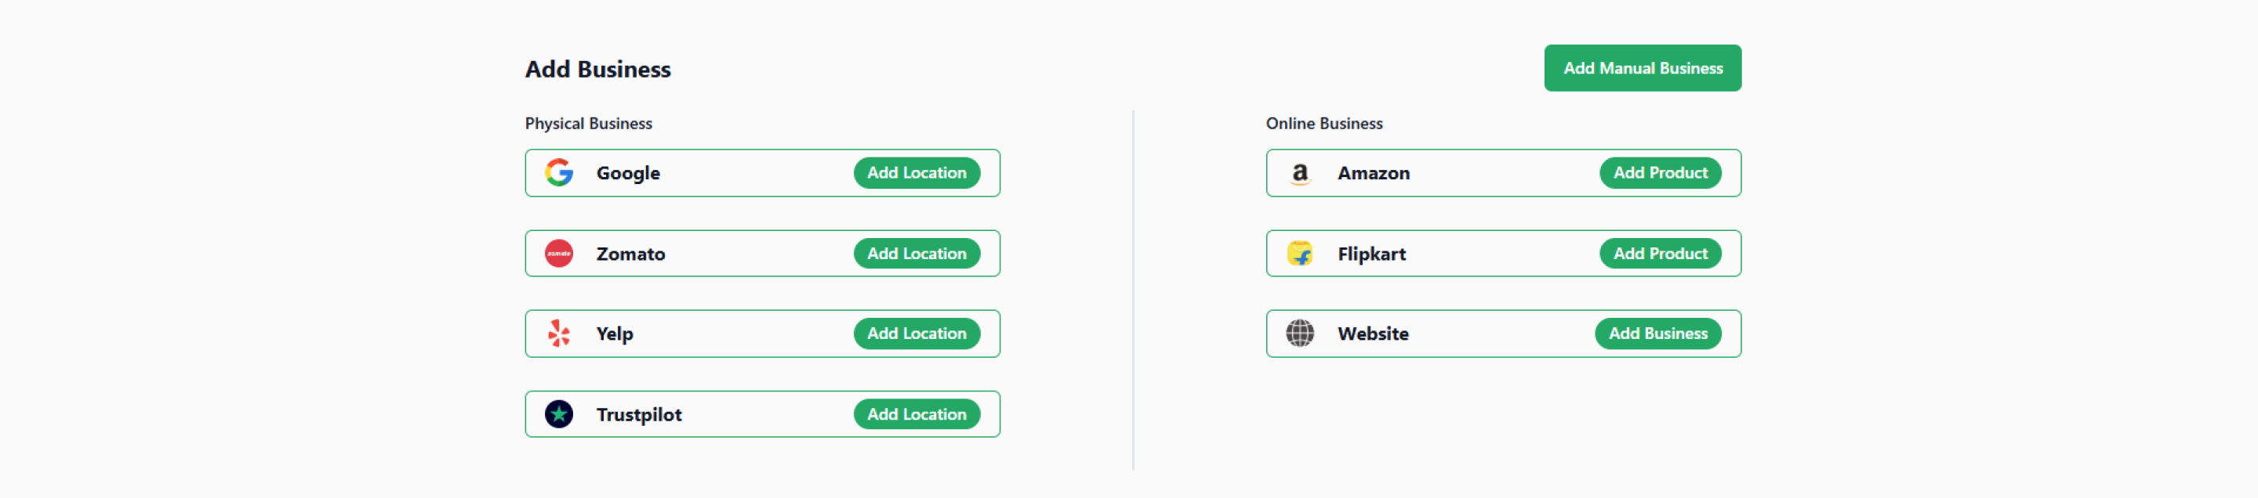Click the Physical Business section label
Viewport: 2258px width, 498px height.
(588, 124)
